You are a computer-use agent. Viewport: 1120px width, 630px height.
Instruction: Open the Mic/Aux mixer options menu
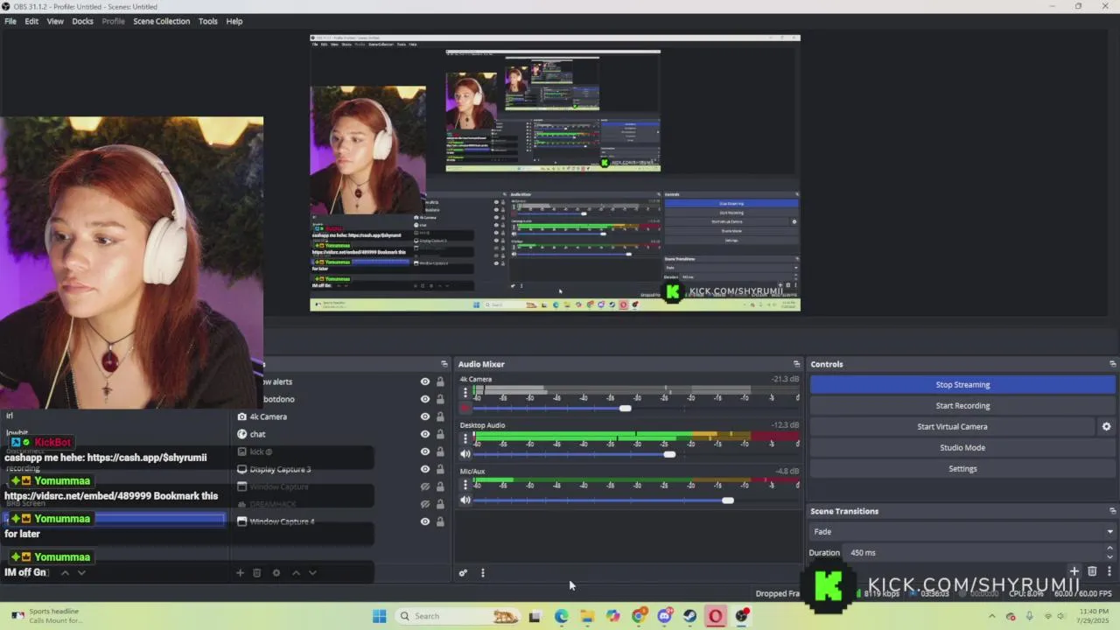tap(465, 484)
